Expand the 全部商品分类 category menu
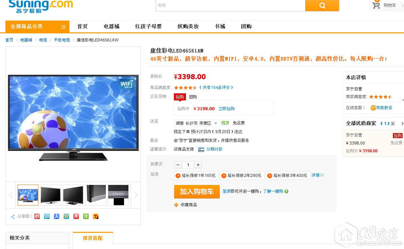404x249 pixels. [37, 27]
